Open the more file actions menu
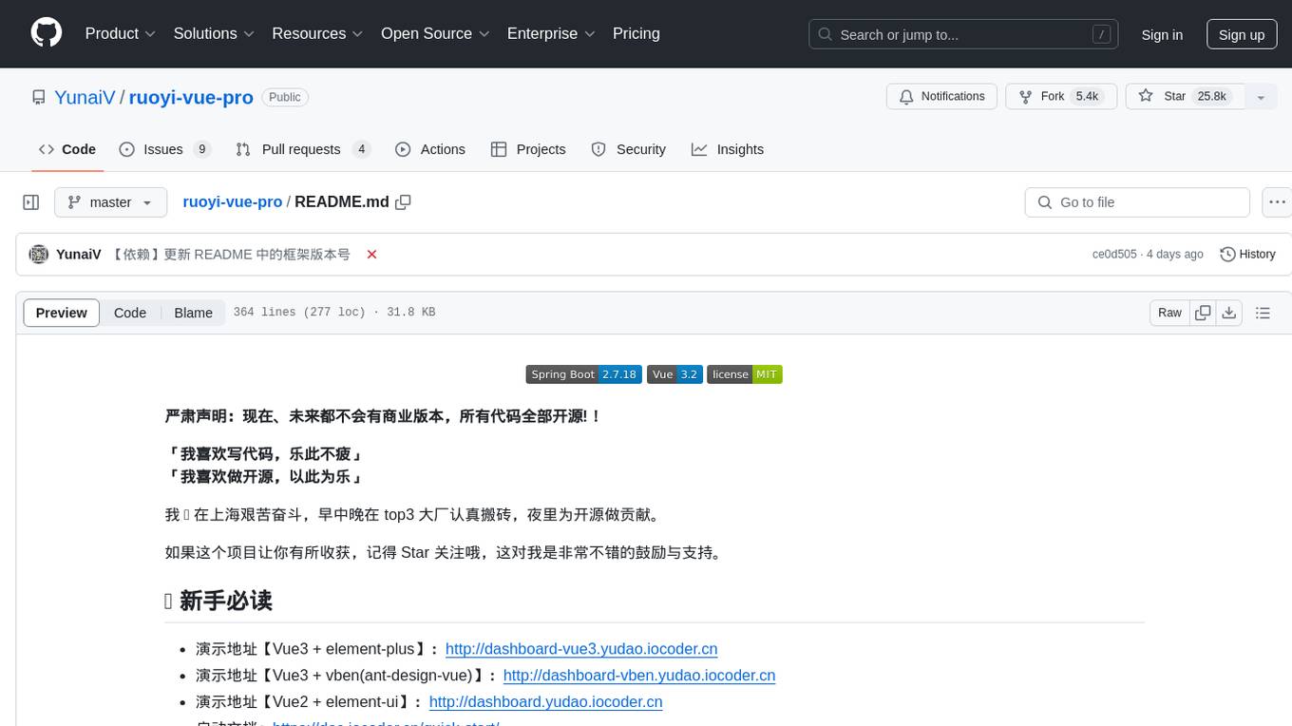 coord(1277,202)
